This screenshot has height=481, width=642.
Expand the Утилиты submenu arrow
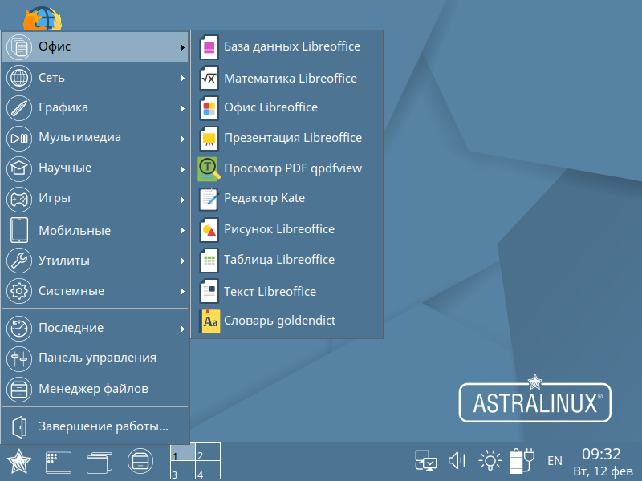[183, 261]
